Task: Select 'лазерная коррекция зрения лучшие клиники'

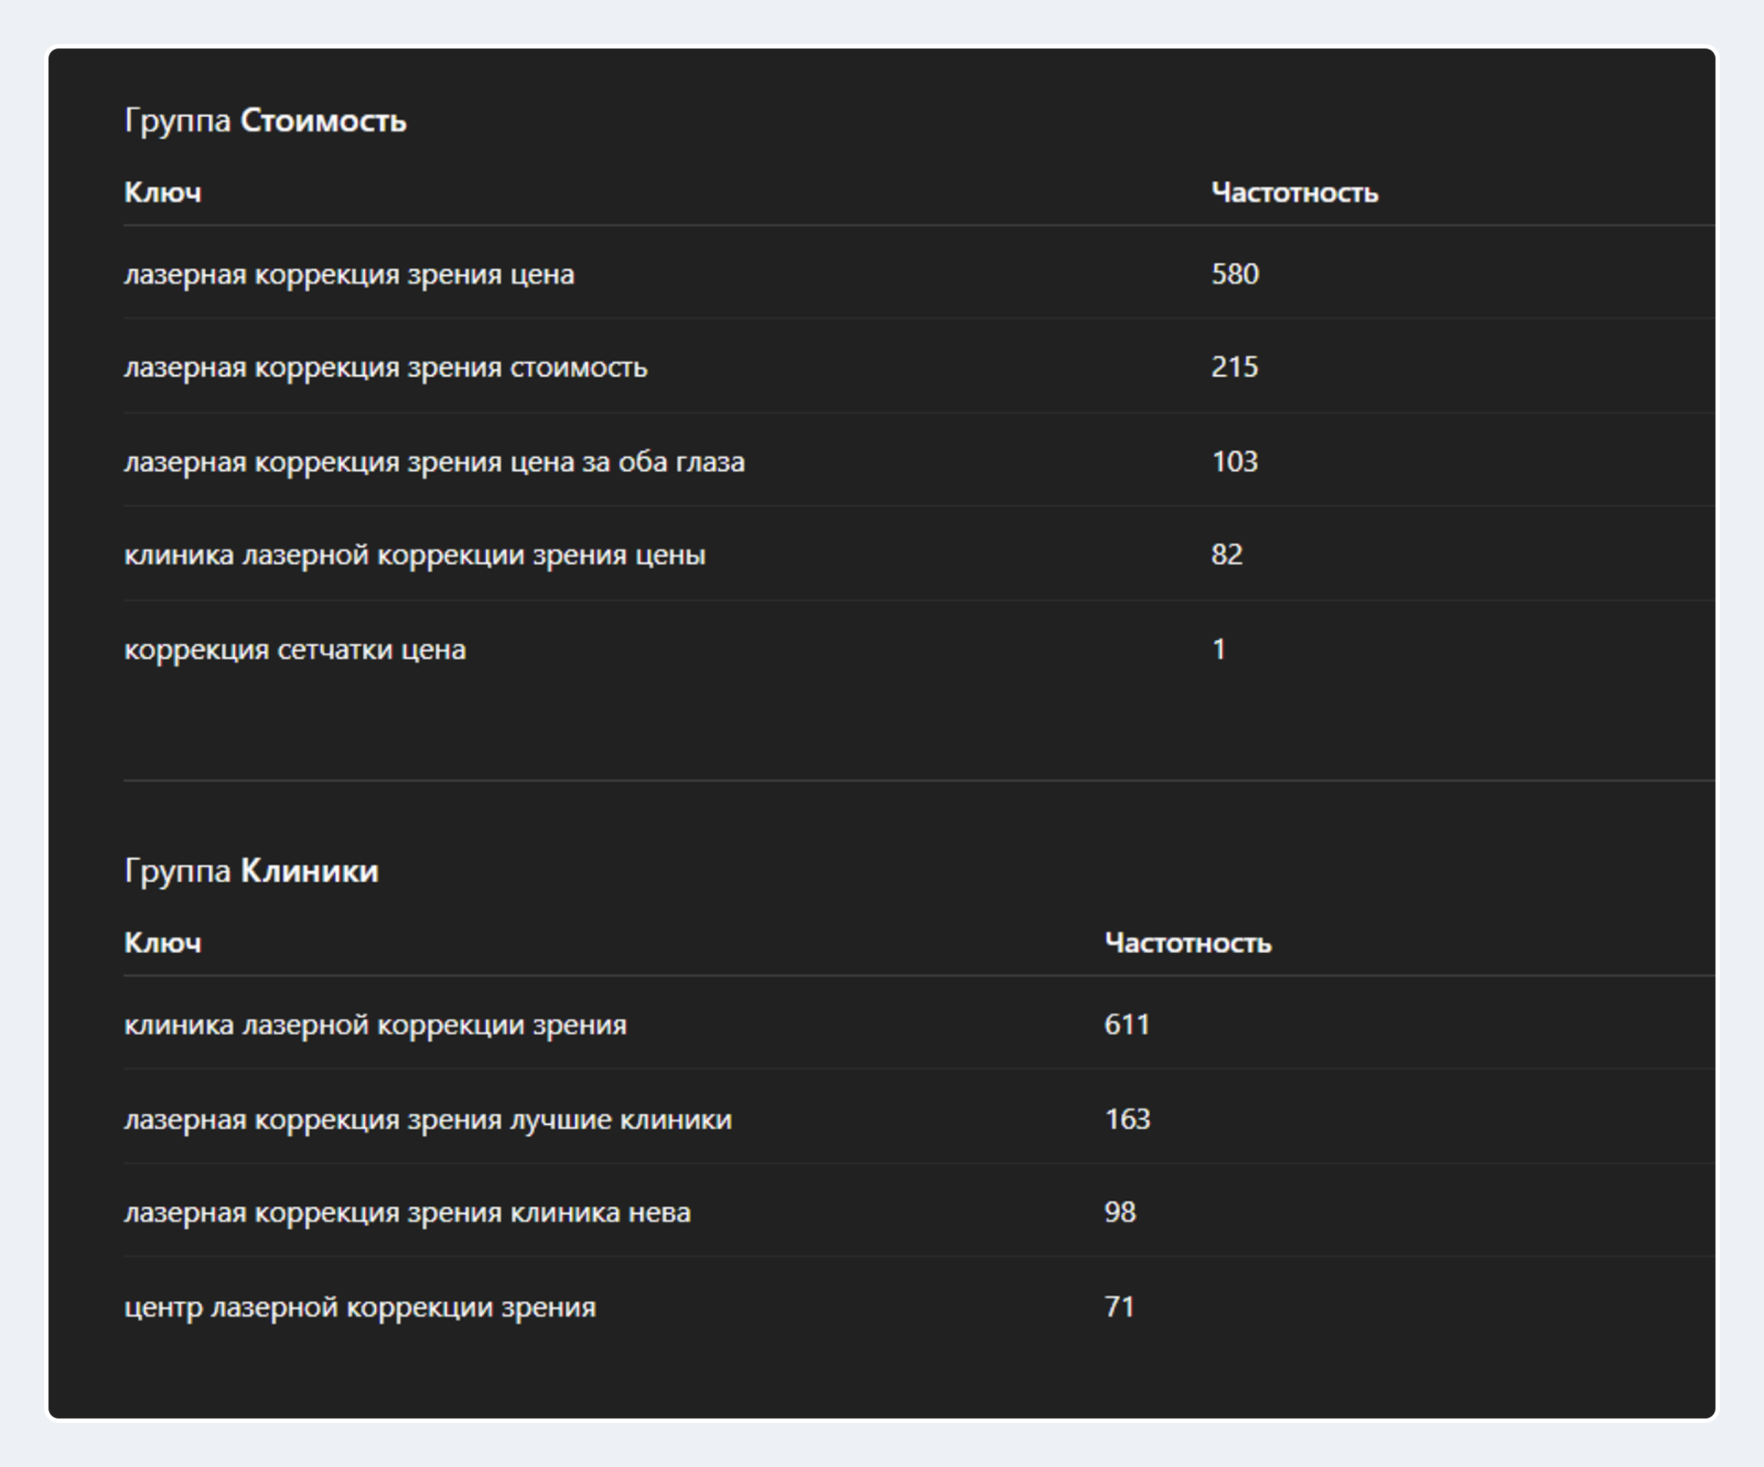Action: [428, 1119]
